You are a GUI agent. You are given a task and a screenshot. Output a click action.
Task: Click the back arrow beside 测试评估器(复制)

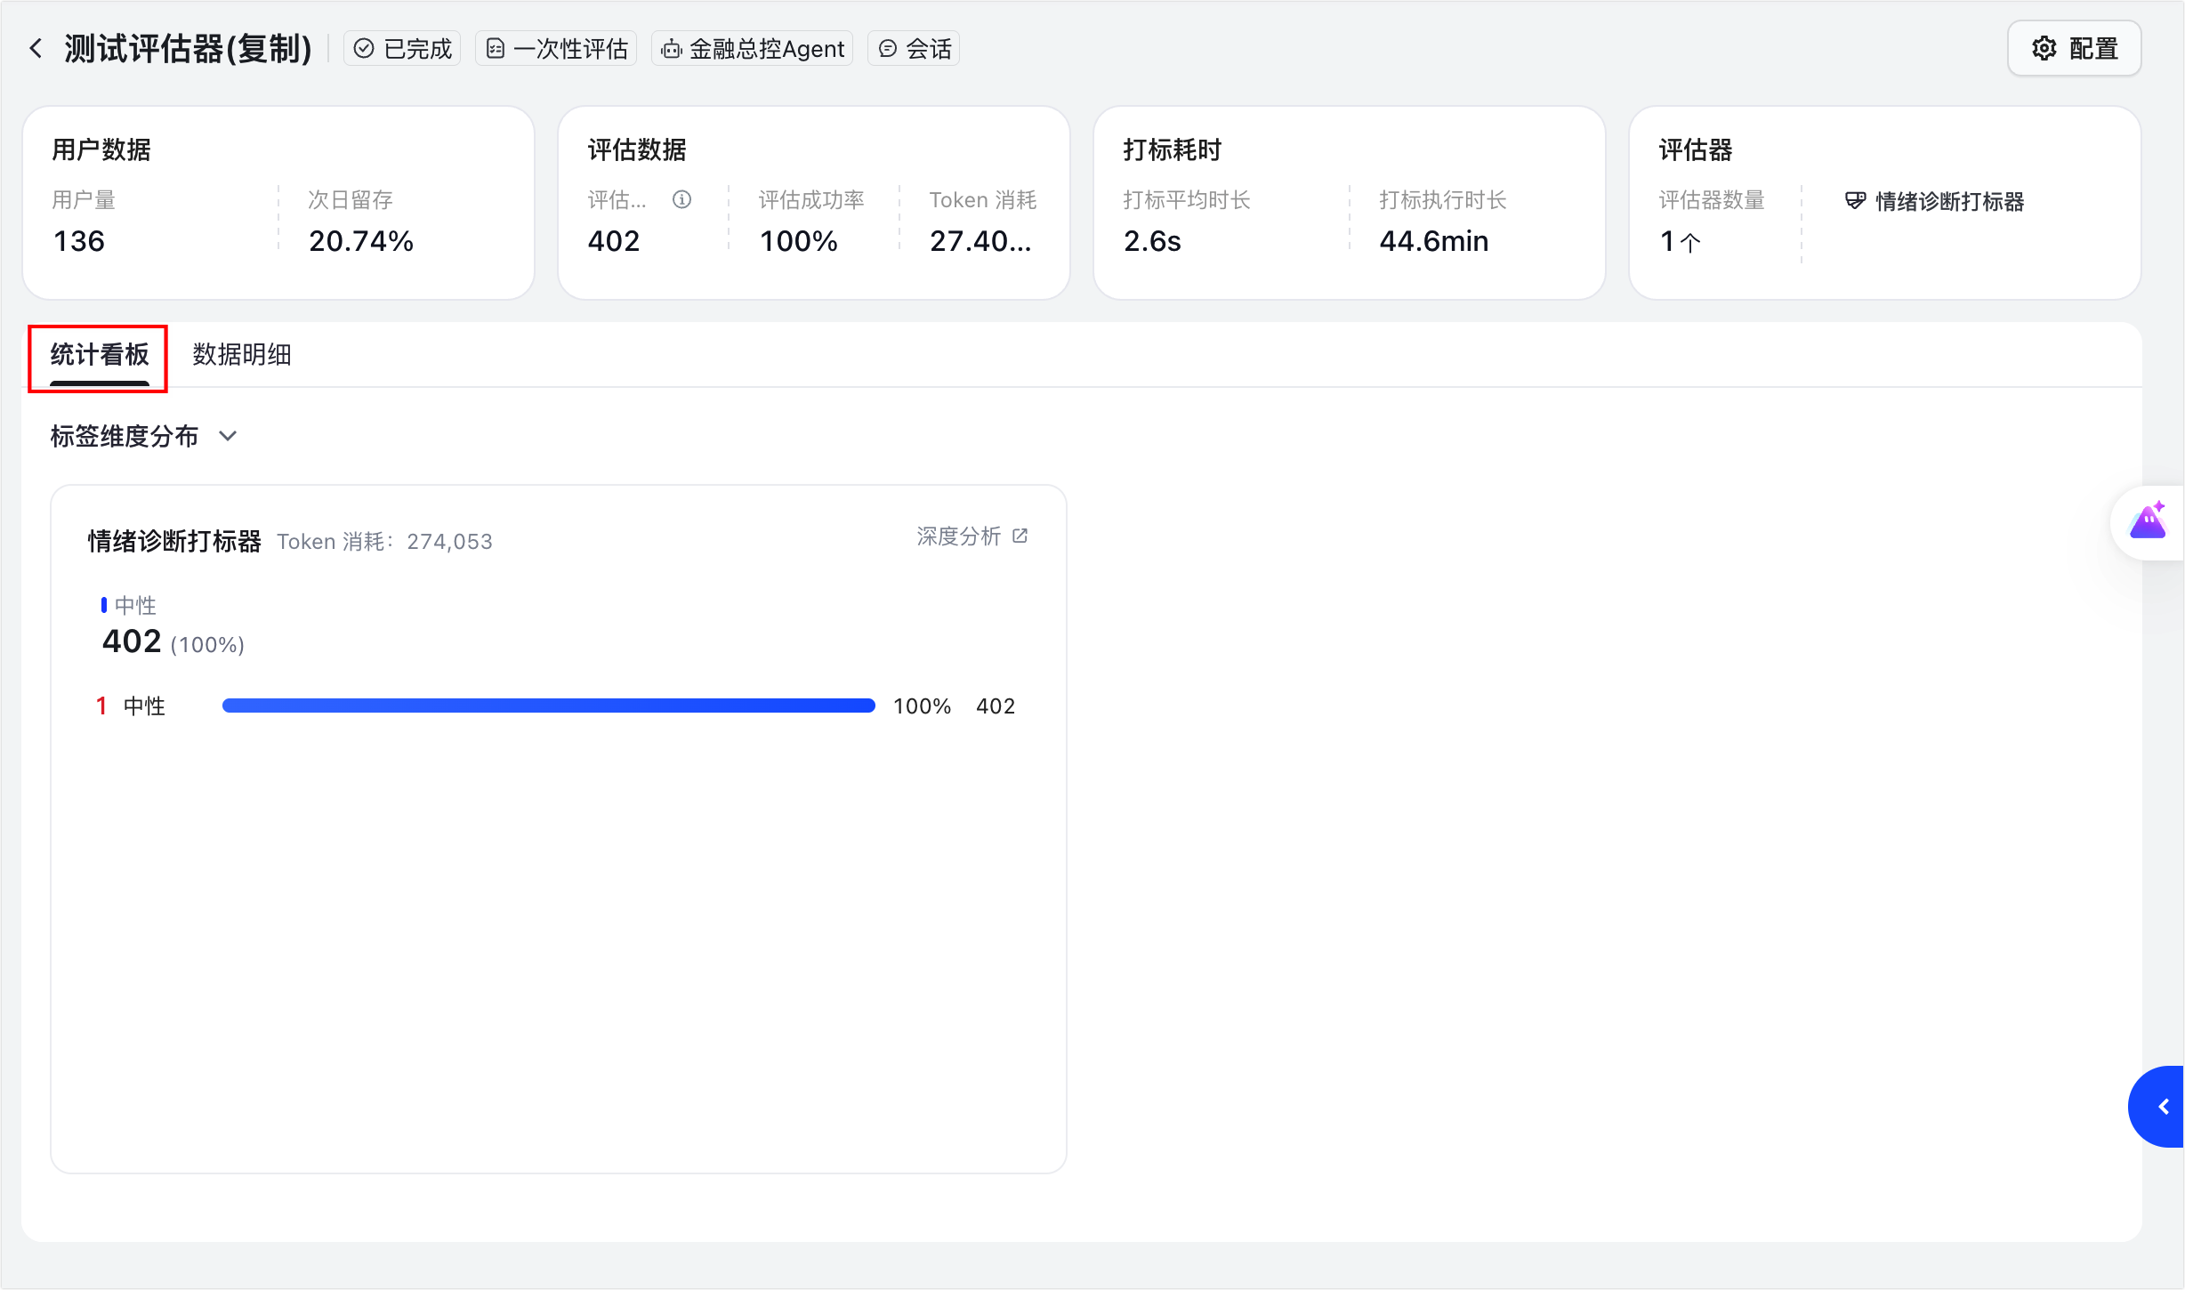pos(36,48)
